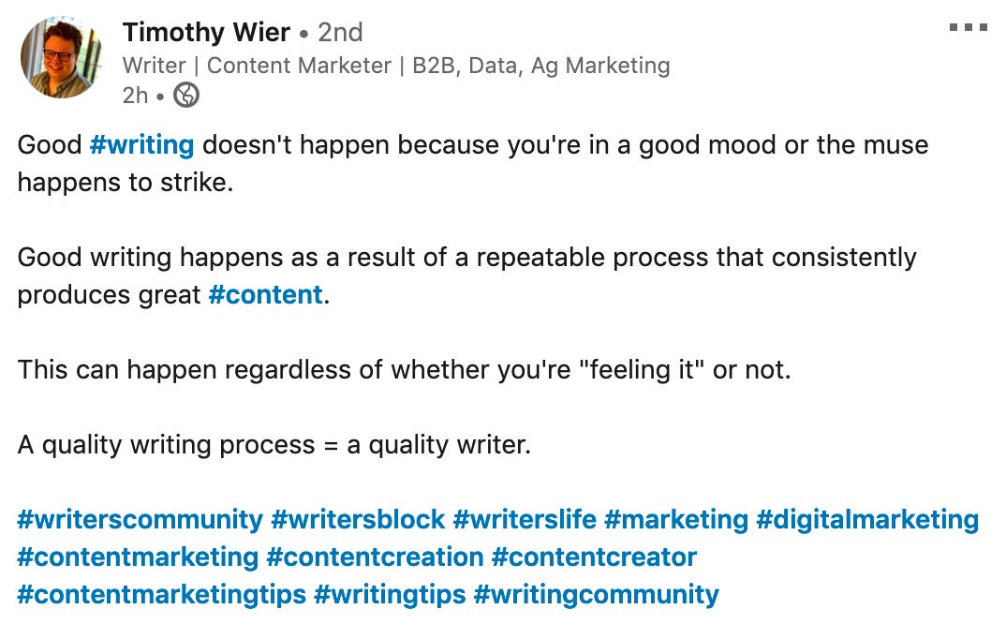Viewport: 1006px width, 624px height.
Task: Open the Timothy Wier profile name link
Action: [206, 32]
